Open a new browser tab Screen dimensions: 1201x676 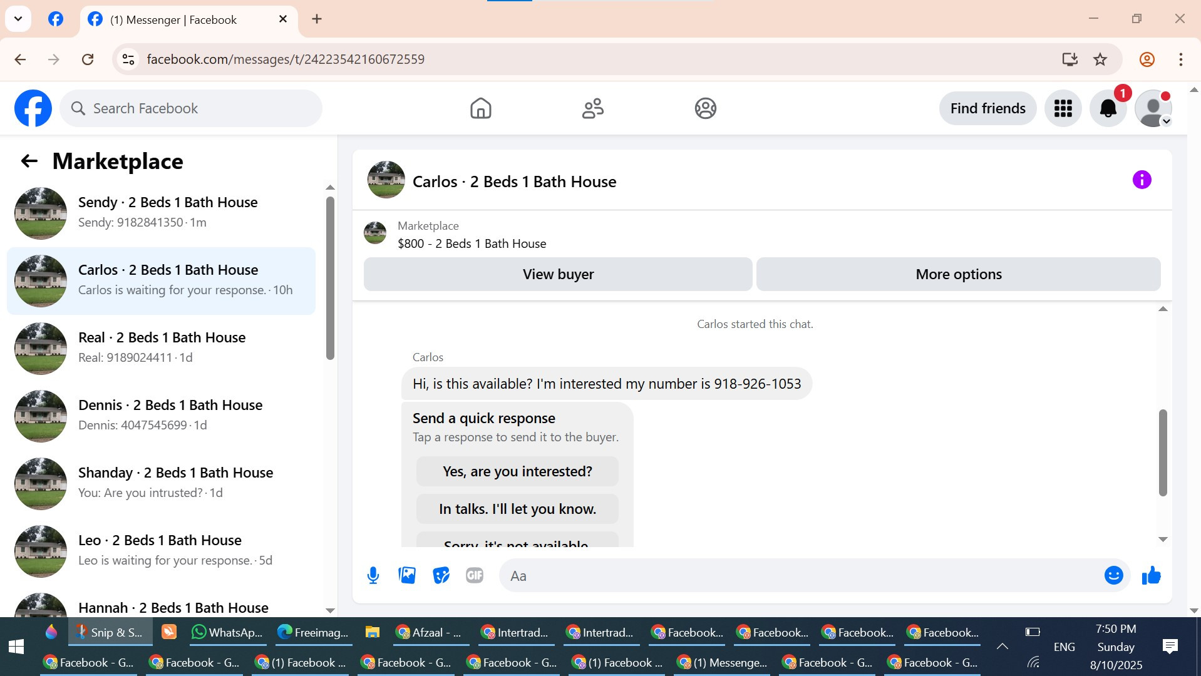(317, 19)
